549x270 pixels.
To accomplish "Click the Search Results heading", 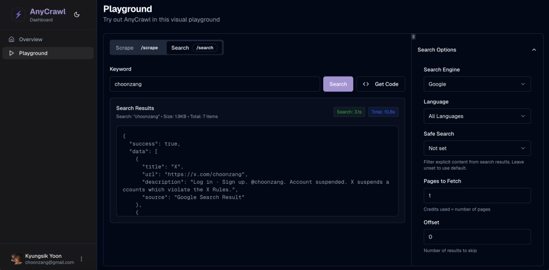I will coord(135,108).
